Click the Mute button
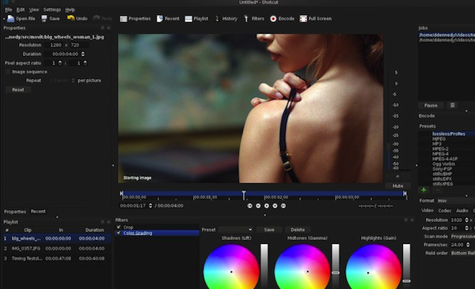 point(397,186)
